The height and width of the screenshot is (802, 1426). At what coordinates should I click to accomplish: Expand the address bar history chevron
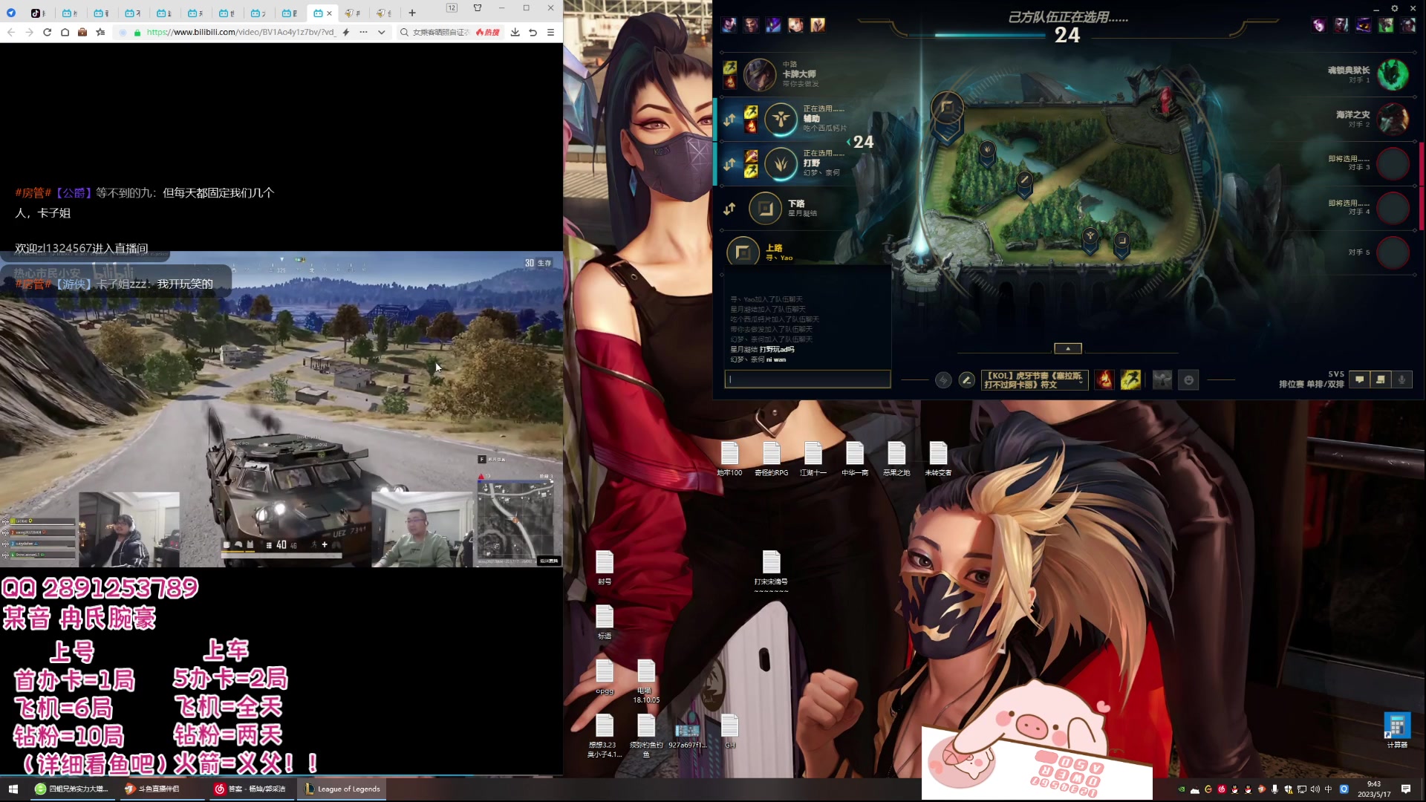pyautogui.click(x=381, y=32)
